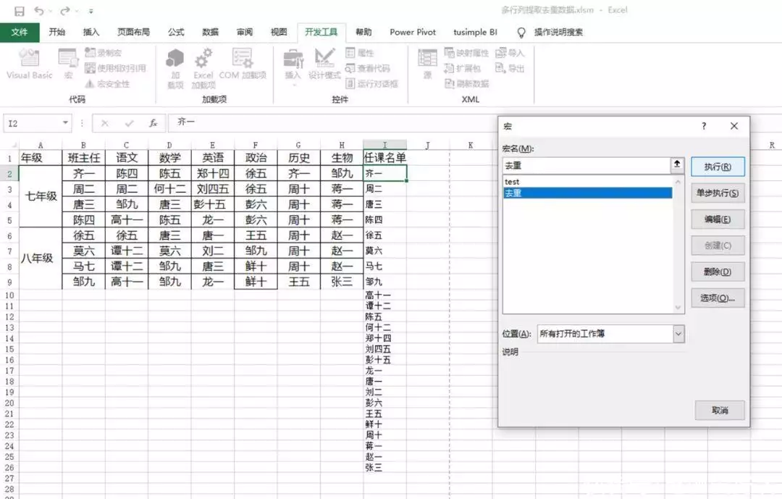Open the 位置 workbook location dropdown
The width and height of the screenshot is (782, 499).
pos(678,334)
